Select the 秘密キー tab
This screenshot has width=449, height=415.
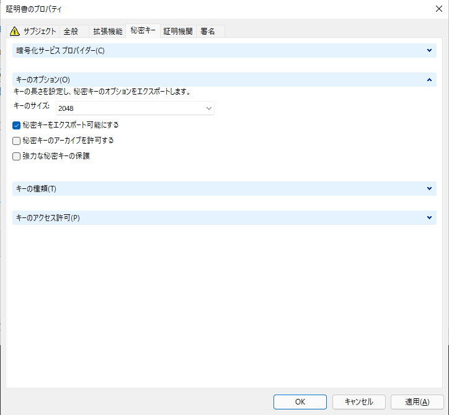[x=143, y=30]
